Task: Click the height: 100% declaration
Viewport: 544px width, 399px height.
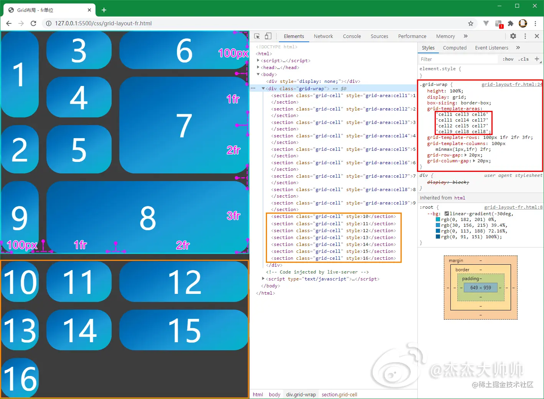Action: click(445, 91)
